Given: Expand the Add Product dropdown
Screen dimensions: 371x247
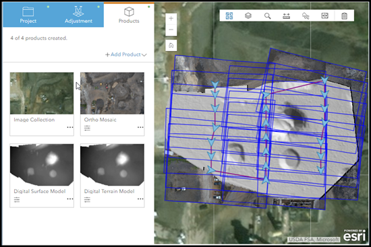Looking at the screenshot, I should point(126,55).
